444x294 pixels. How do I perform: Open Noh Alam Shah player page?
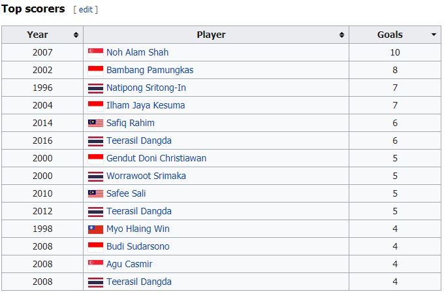tap(137, 52)
